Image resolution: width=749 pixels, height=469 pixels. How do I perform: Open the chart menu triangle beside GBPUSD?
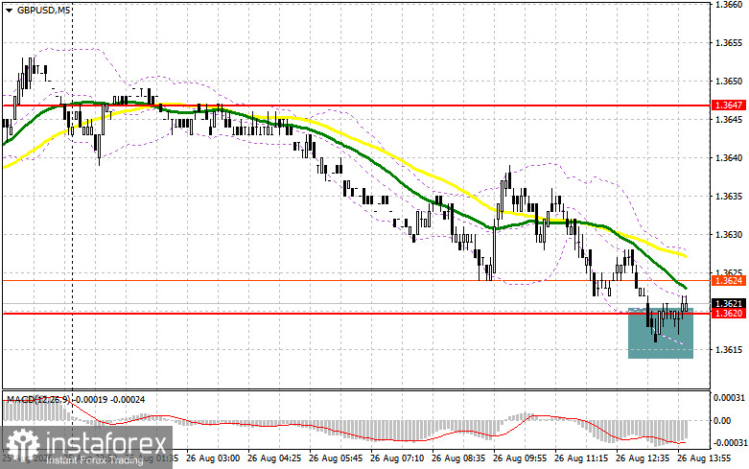pos(9,10)
